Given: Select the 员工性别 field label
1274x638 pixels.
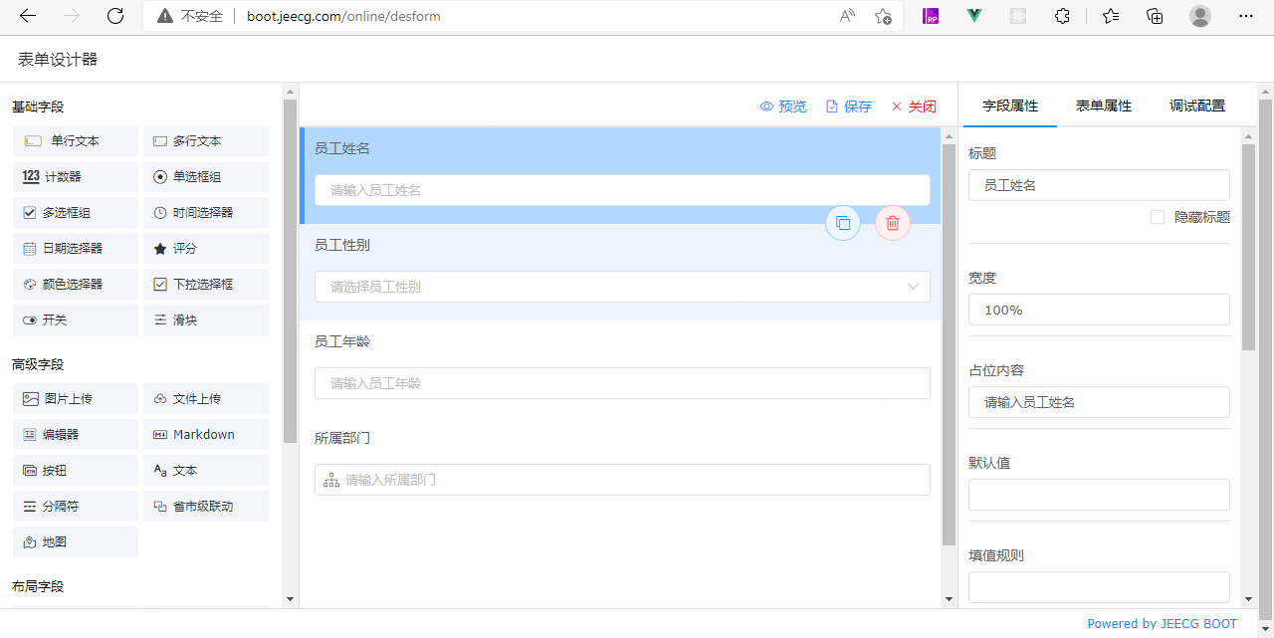Looking at the screenshot, I should 342,245.
